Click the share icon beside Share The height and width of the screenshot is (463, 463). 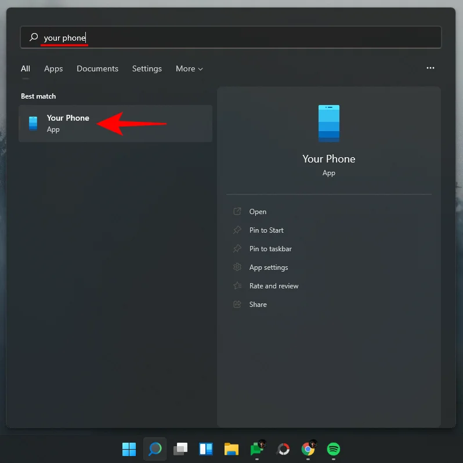click(x=237, y=304)
